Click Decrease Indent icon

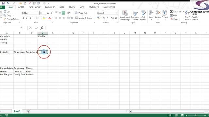tap(68, 18)
